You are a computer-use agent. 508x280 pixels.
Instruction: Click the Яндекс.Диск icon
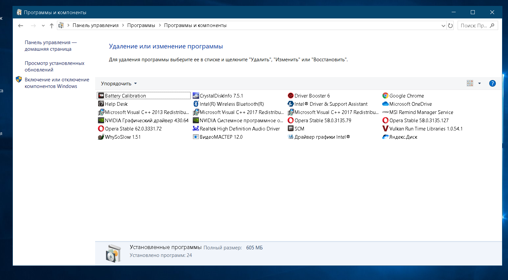tap(386, 137)
